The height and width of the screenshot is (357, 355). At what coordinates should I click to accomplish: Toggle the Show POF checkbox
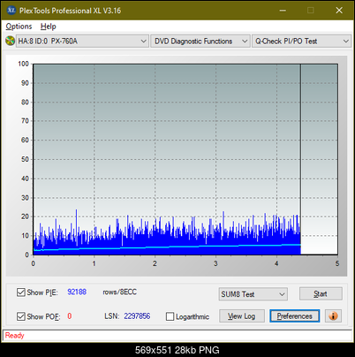[x=21, y=316]
